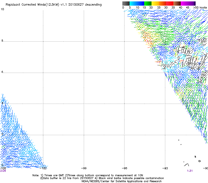Screen dimensions: 208x183
Task: Click the gray 0-5 knots color segment
Action: pos(126,3)
